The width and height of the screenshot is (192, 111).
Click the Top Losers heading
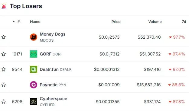[26, 6]
